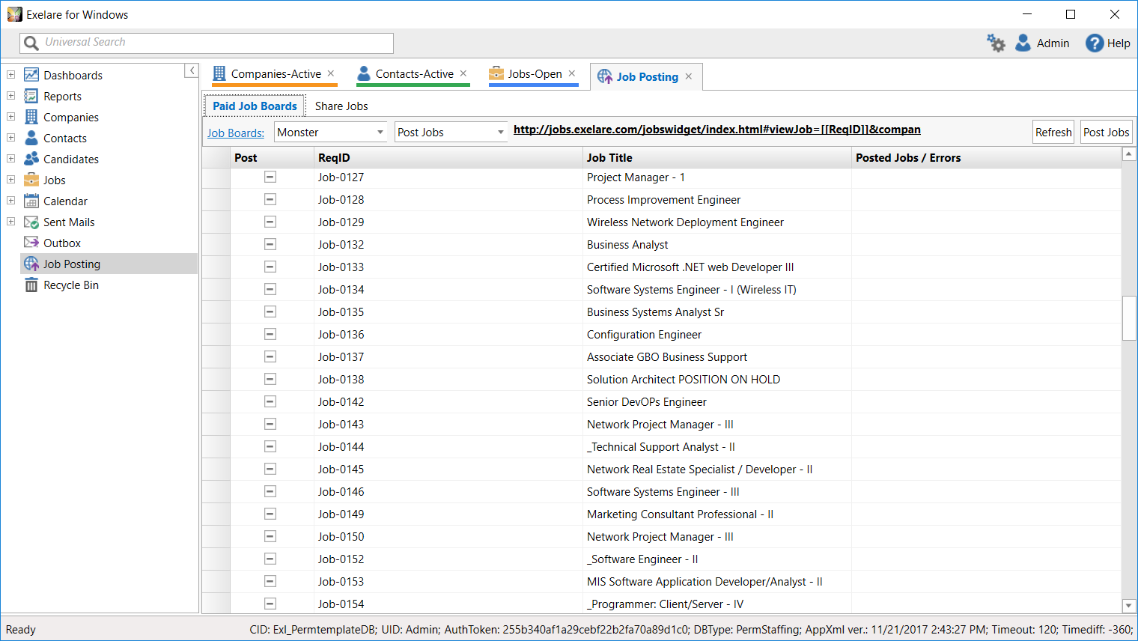Click the Reports icon in sidebar
The width and height of the screenshot is (1138, 641).
click(31, 96)
